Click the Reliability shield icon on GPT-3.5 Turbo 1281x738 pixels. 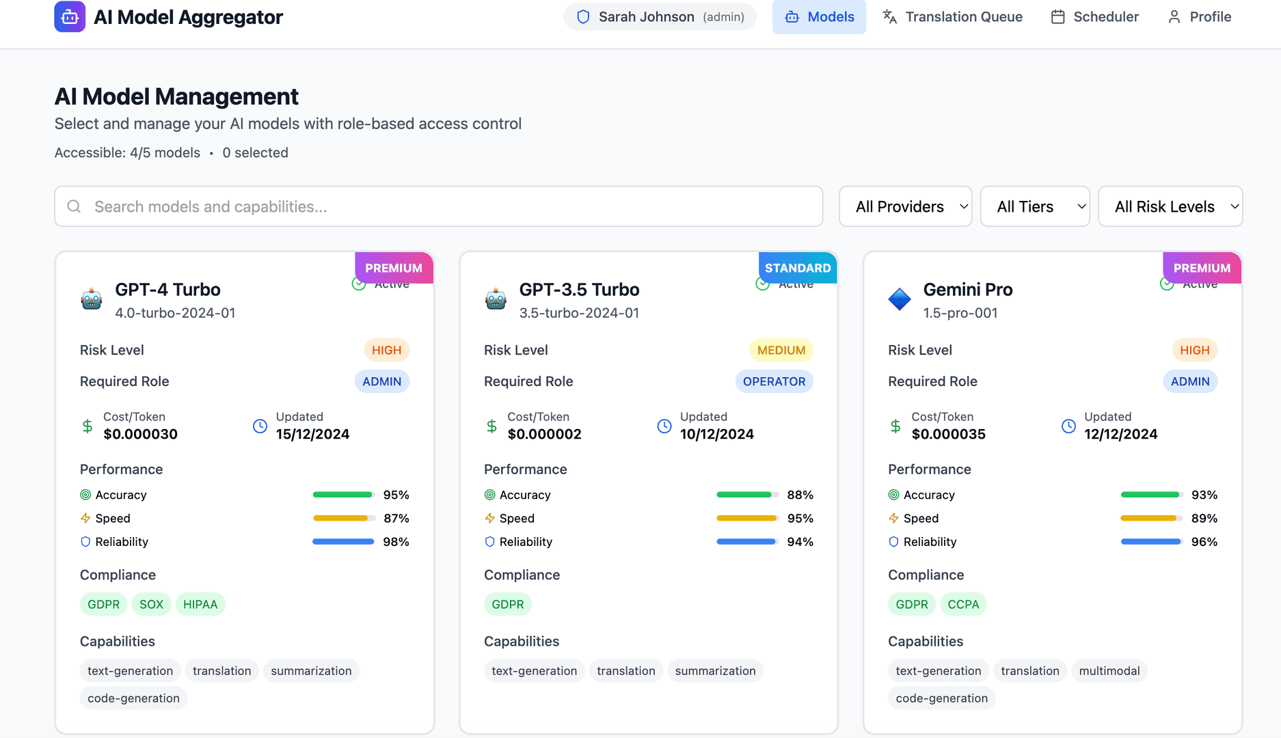(489, 542)
